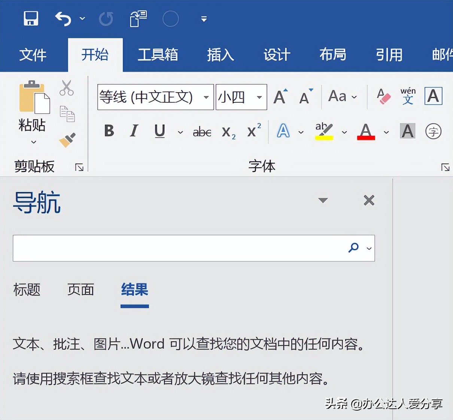Apply subscript formatting

pyautogui.click(x=228, y=132)
